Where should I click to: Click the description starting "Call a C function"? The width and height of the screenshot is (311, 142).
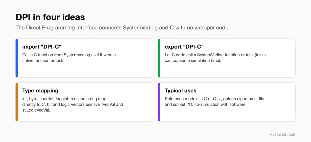tap(69, 58)
